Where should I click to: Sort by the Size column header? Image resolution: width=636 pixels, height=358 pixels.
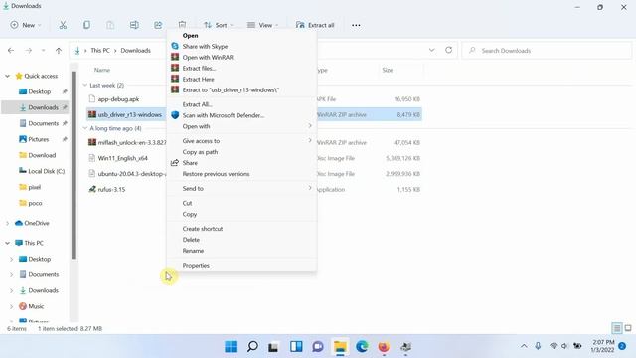387,70
